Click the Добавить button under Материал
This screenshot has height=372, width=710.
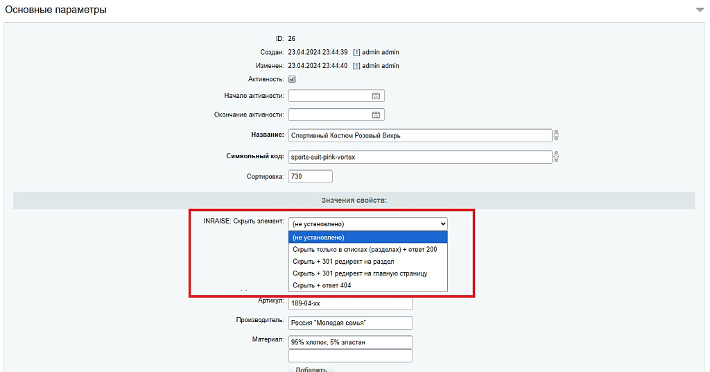point(311,369)
